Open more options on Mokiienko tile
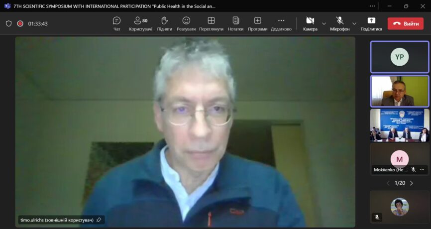The height and width of the screenshot is (229, 431). point(422,170)
